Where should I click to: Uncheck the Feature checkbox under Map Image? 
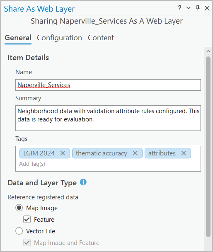[27, 219]
